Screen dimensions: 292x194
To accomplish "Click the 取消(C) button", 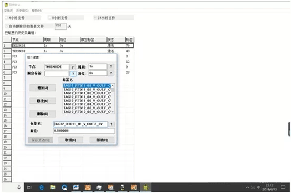I will (71, 140).
